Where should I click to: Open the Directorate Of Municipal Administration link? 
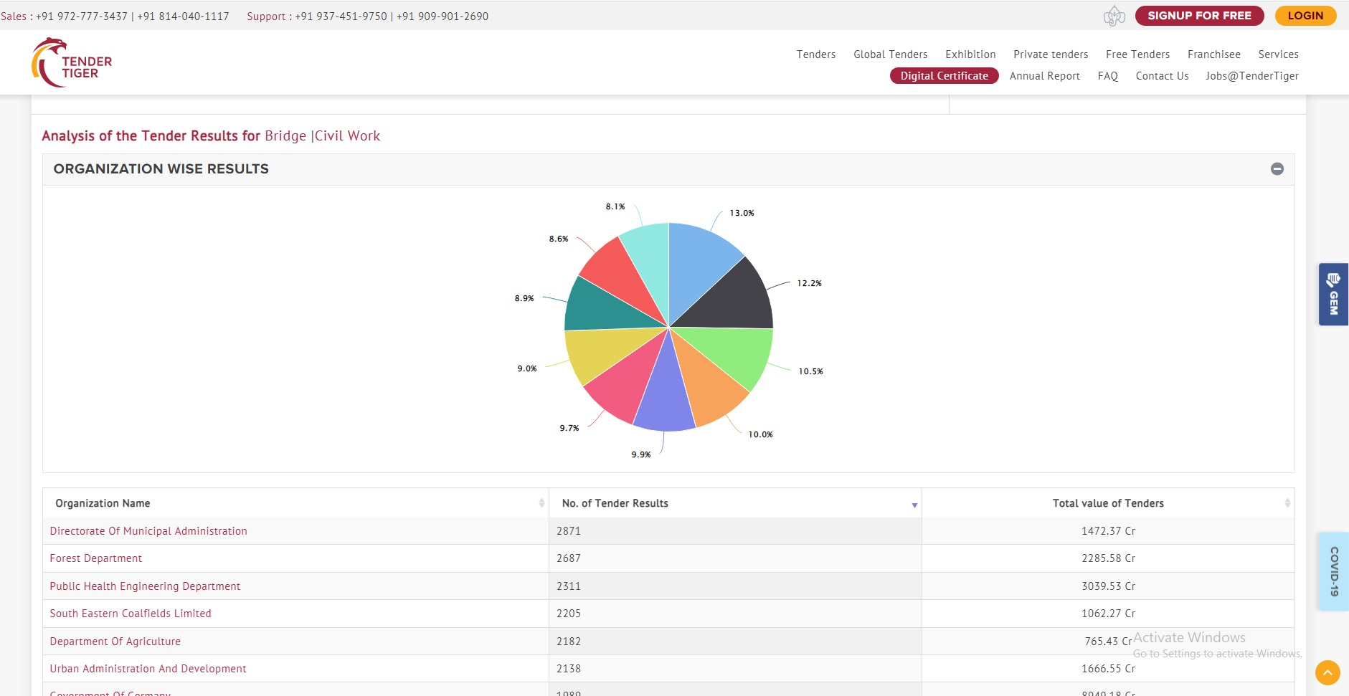(147, 530)
